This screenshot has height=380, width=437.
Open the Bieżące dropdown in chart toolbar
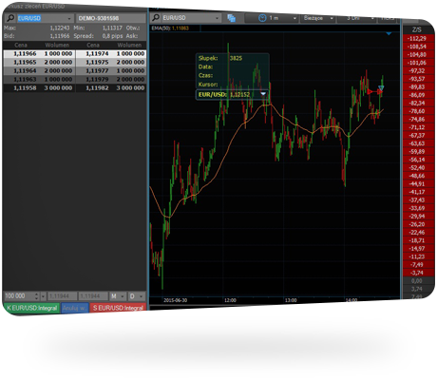[332, 18]
